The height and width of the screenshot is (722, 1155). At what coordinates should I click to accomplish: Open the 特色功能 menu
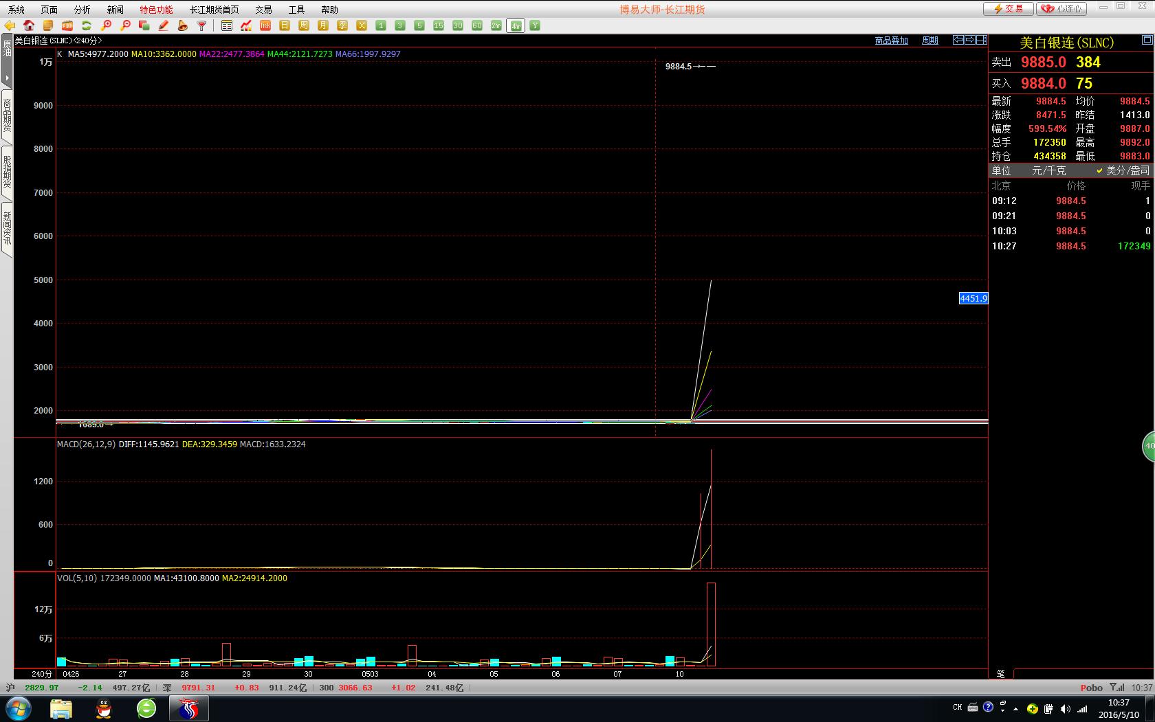pyautogui.click(x=156, y=10)
